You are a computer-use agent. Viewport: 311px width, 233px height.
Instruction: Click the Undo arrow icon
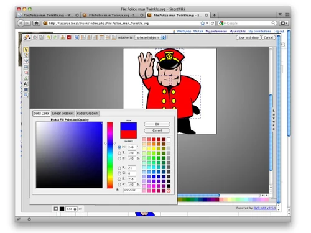(x=49, y=37)
